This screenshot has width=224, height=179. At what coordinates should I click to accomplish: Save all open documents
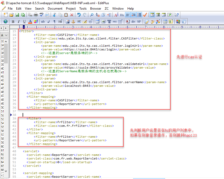pos(23,15)
